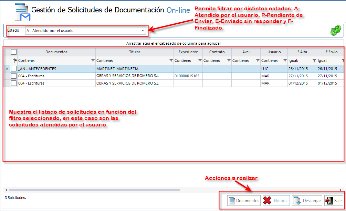Click the scrollbar right arrow

point(341,190)
